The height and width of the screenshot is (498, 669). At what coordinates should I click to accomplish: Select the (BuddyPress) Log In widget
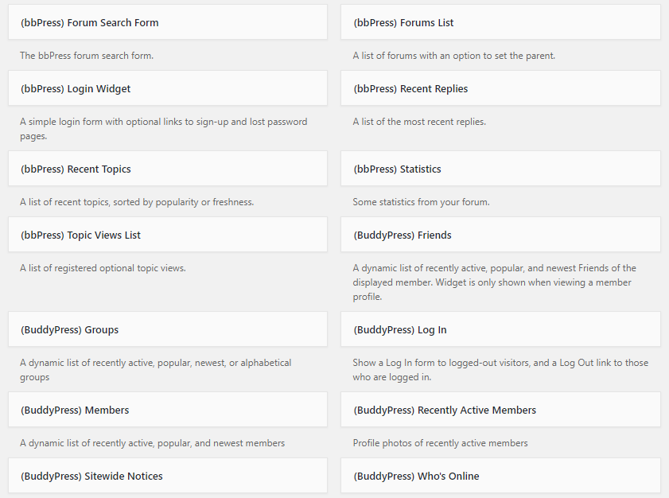pos(500,329)
